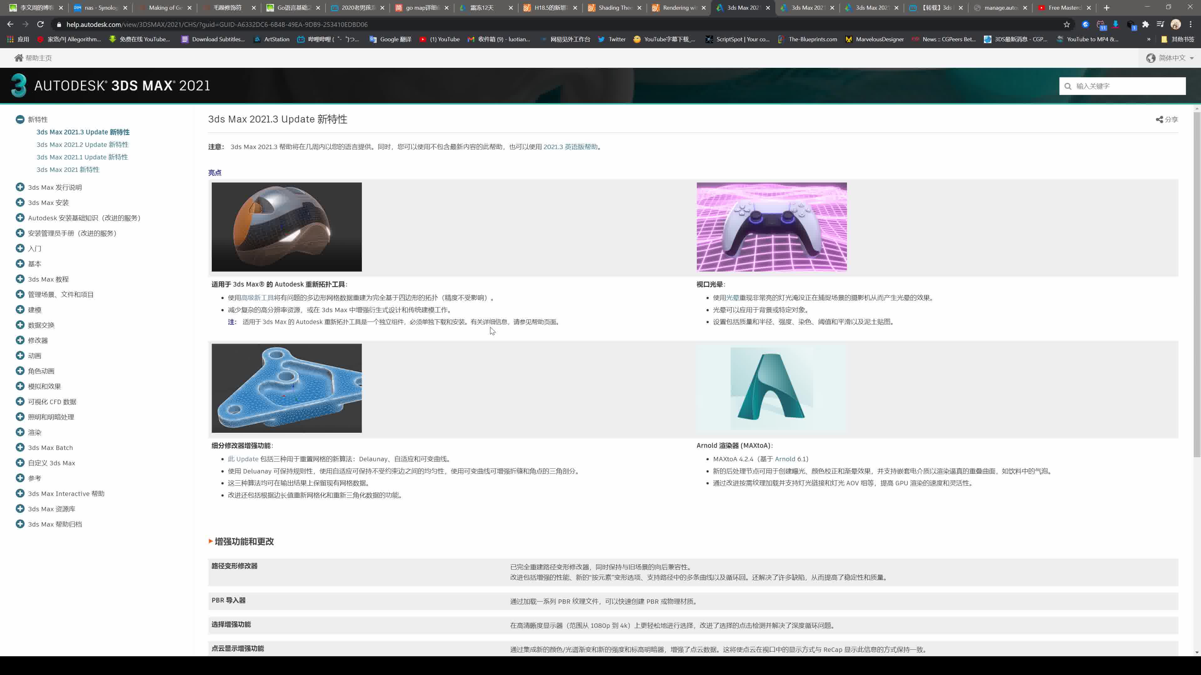The height and width of the screenshot is (675, 1201).
Task: Switch to the nas - Synology browser tab
Action: coord(101,7)
